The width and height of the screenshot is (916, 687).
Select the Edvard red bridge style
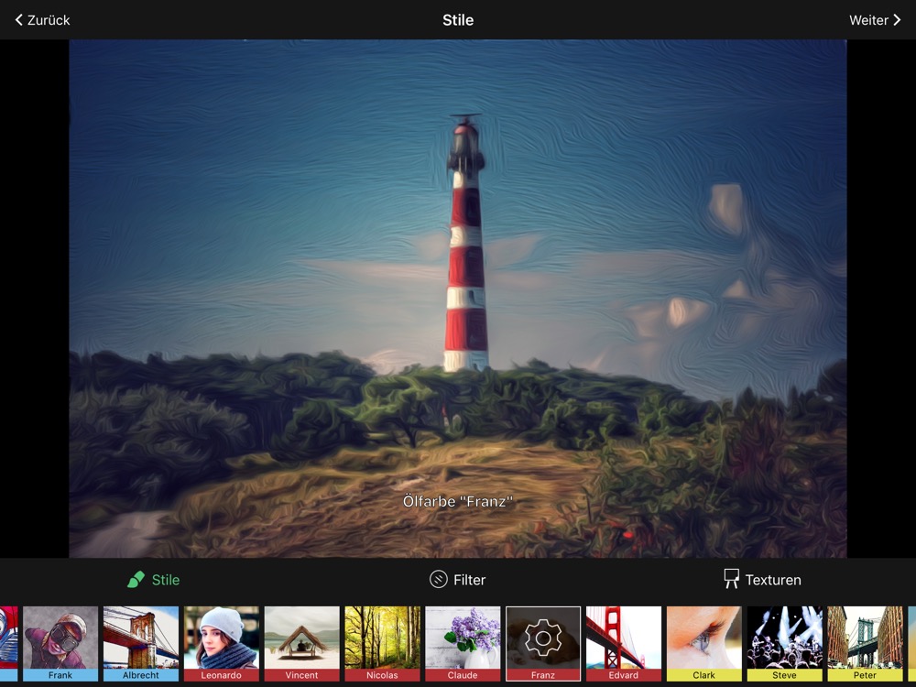624,643
